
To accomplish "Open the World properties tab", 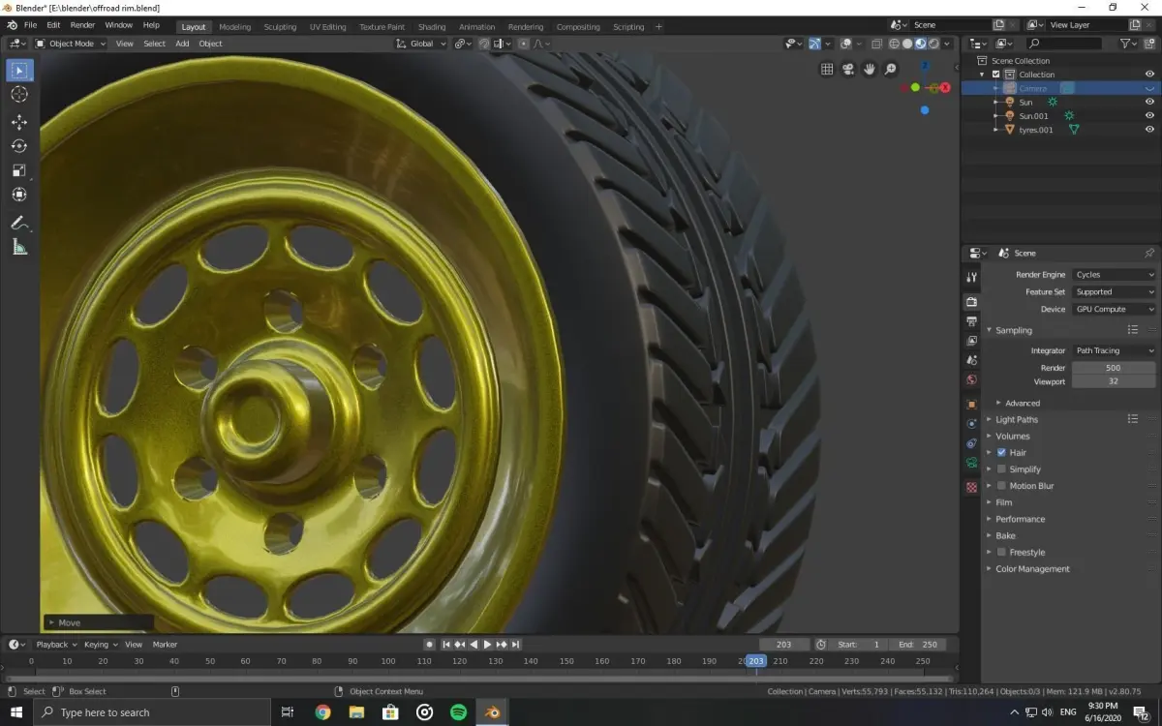I will pos(971,379).
